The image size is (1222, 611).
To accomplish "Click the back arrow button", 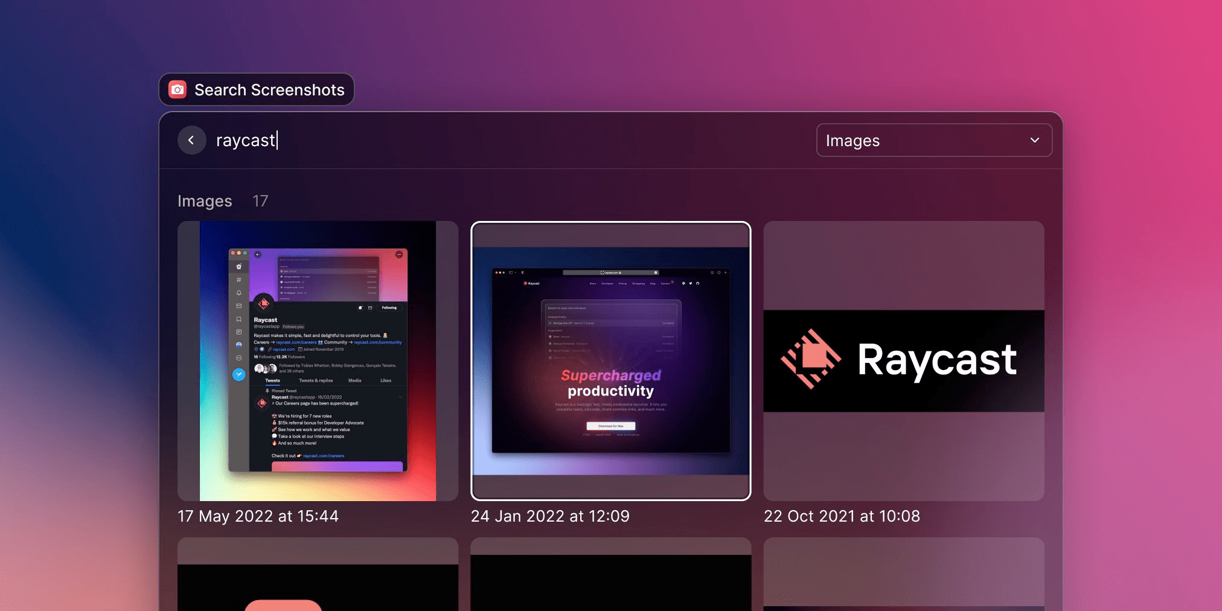I will coord(191,140).
